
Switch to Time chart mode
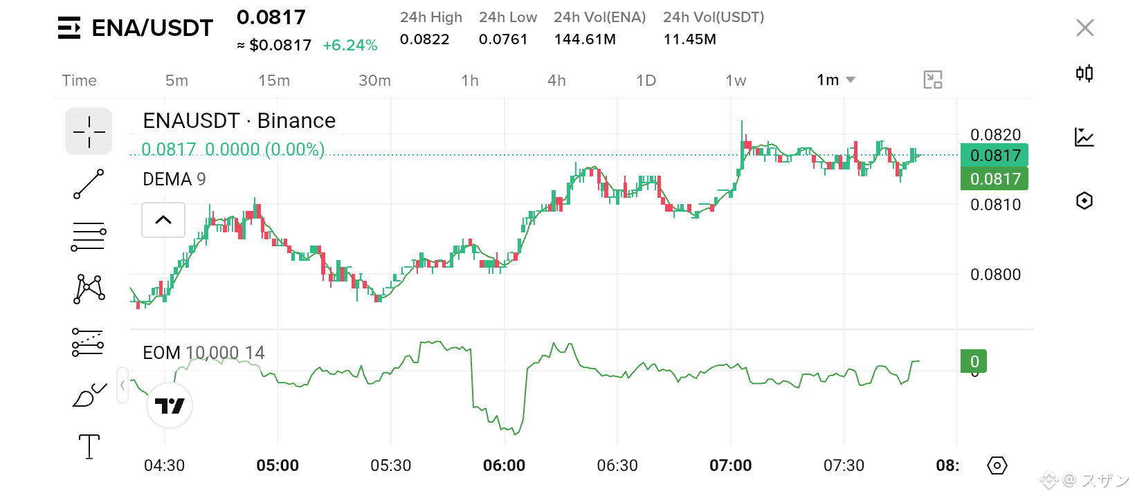[x=79, y=80]
